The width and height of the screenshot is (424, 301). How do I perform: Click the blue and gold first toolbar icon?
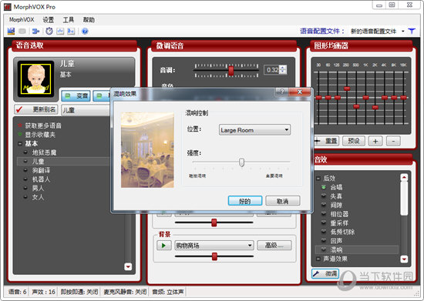[11, 31]
